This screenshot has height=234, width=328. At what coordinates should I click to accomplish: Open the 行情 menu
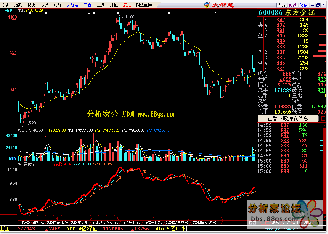pyautogui.click(x=5, y=5)
